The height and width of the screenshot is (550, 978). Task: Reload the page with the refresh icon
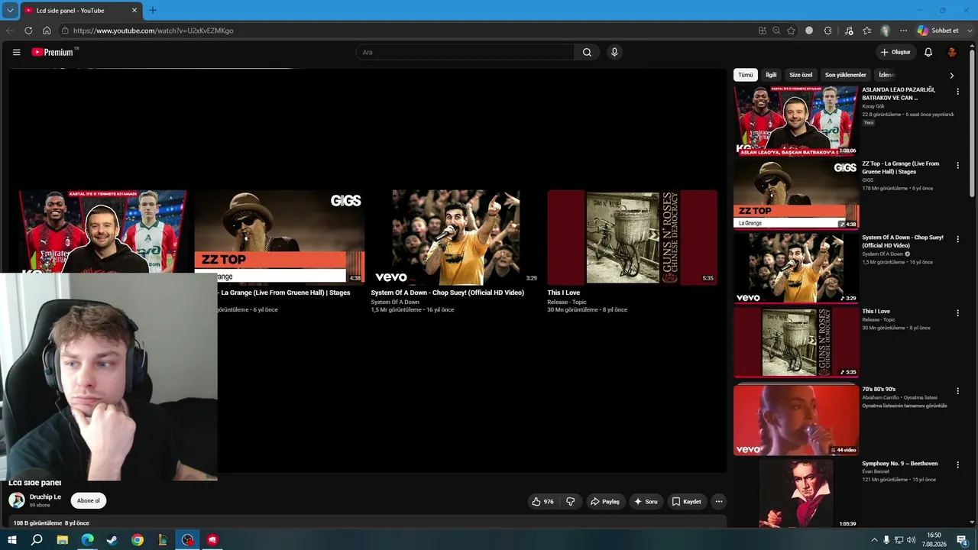point(28,31)
